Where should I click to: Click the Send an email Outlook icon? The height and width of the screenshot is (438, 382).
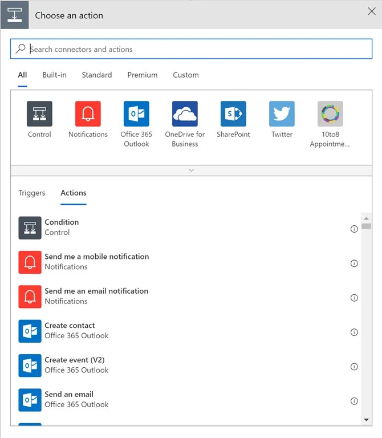click(30, 400)
